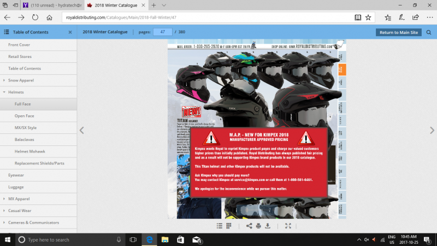Viewport: 437px width, 246px height.
Task: Close the Table of Contents panel
Action: [70, 32]
